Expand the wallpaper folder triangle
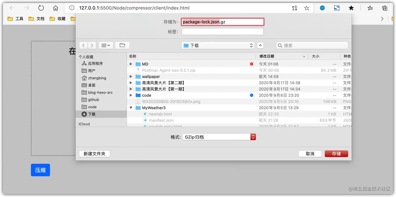 click(x=131, y=76)
